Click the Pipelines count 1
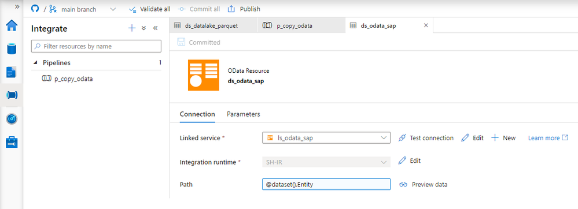This screenshot has width=578, height=209. (160, 62)
